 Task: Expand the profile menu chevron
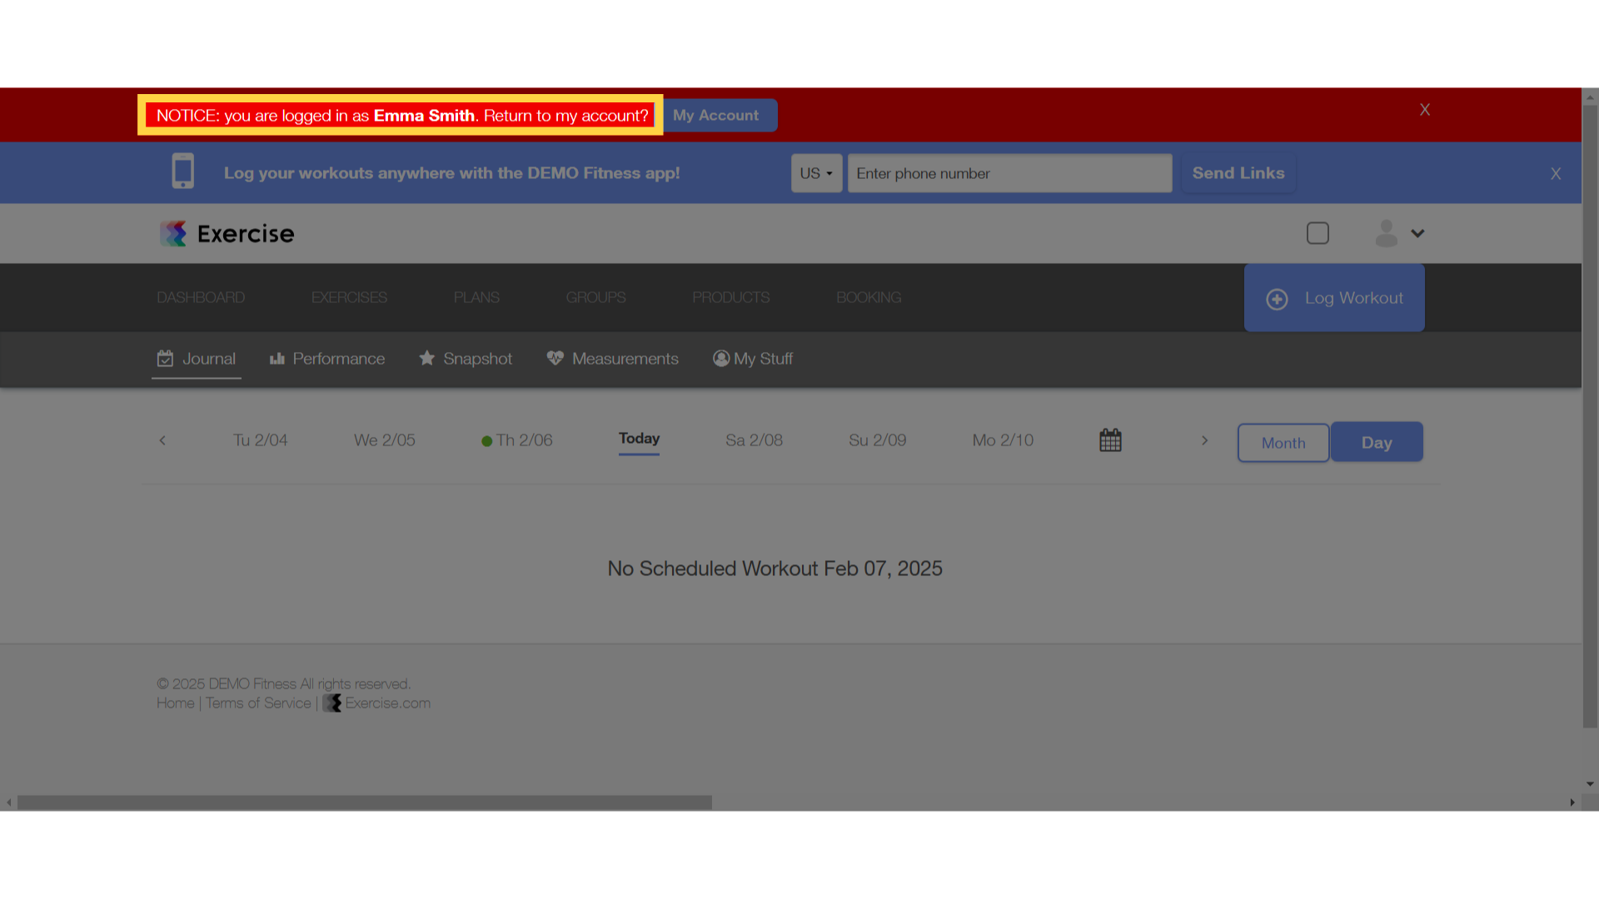click(x=1417, y=234)
